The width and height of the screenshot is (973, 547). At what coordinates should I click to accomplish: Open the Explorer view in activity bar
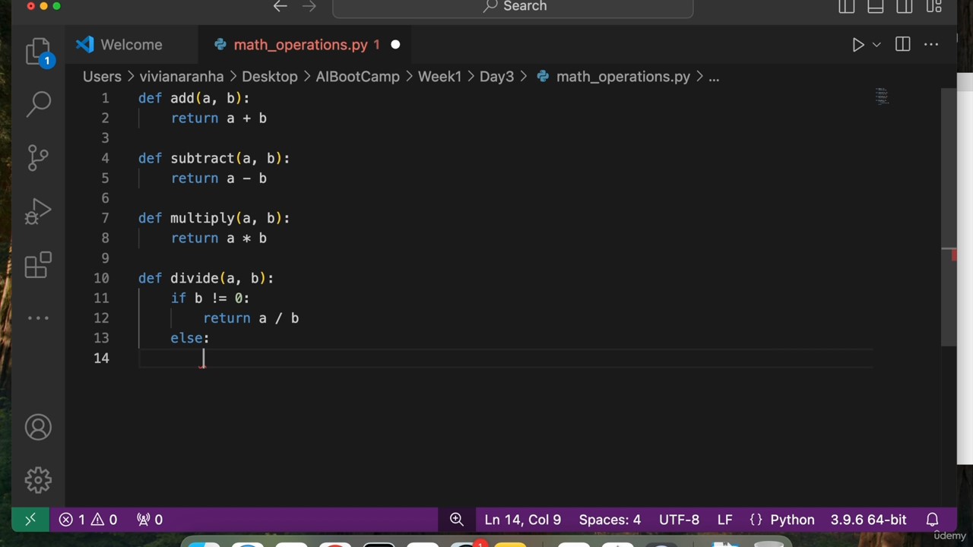38,50
